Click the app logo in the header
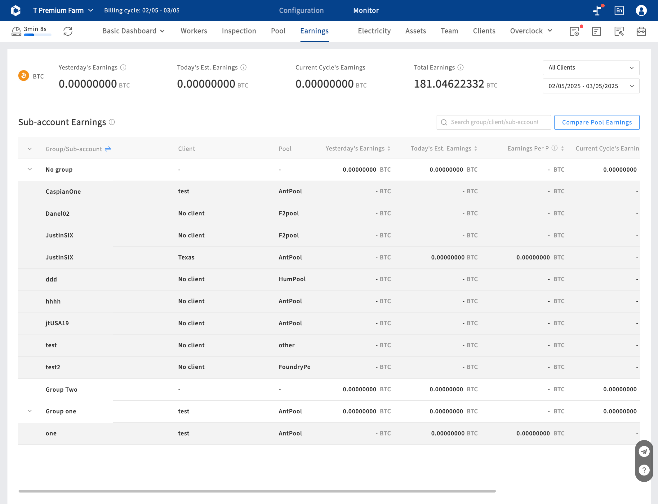The height and width of the screenshot is (504, 658). (16, 11)
